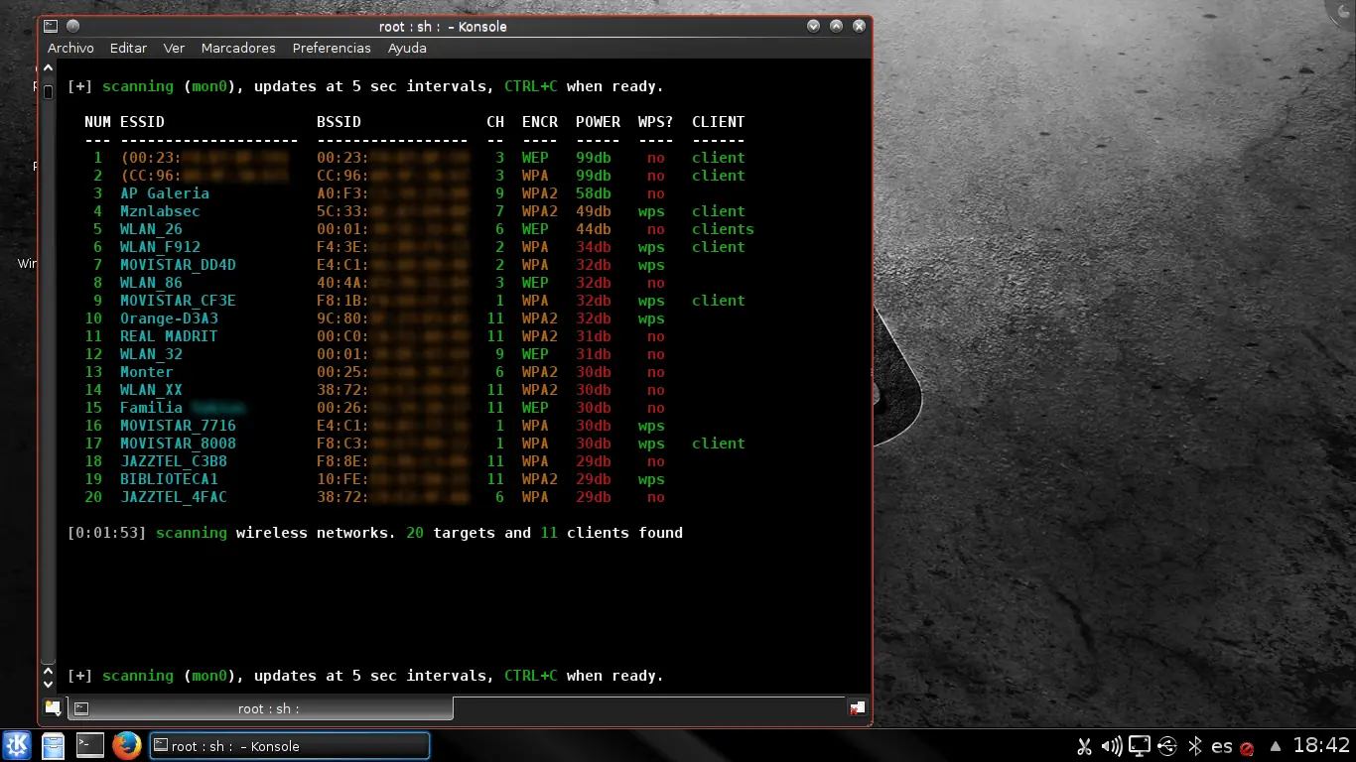
Task: Open the display settings tray icon
Action: [x=1140, y=746]
